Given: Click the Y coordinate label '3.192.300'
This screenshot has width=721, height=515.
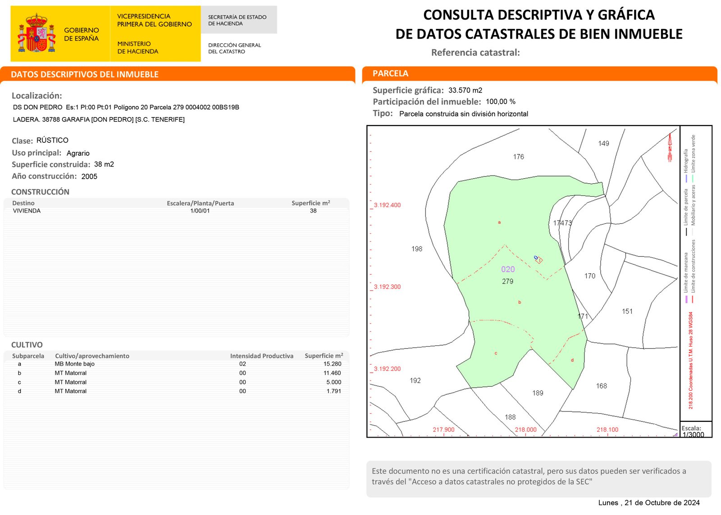Looking at the screenshot, I should click(387, 287).
